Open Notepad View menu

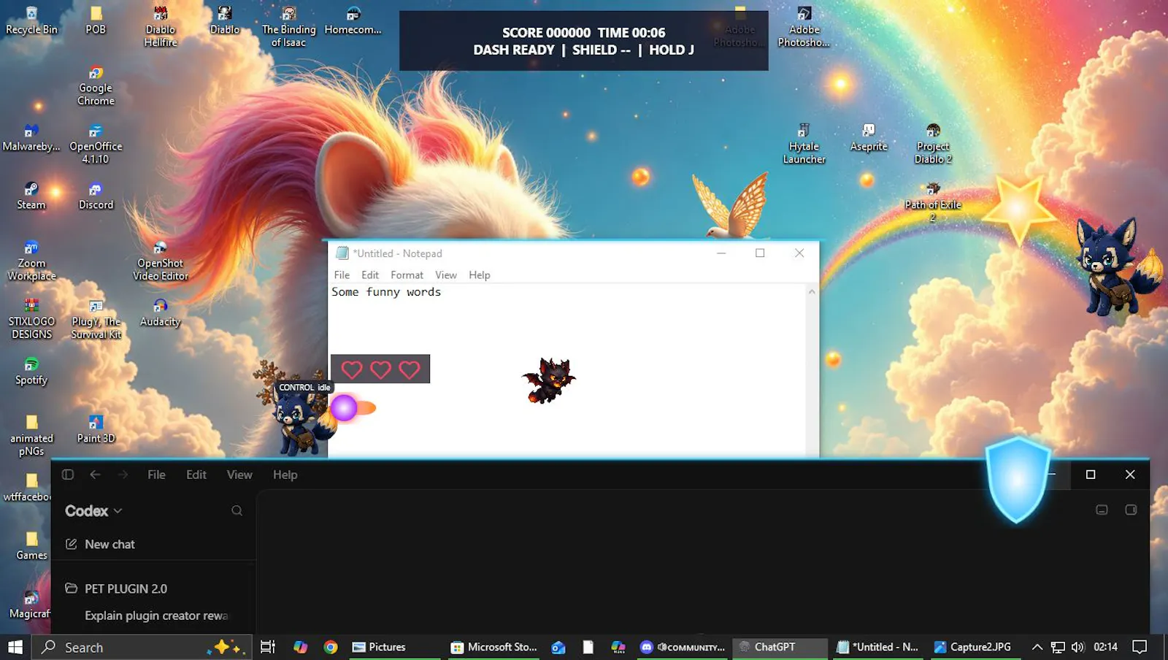(x=446, y=275)
